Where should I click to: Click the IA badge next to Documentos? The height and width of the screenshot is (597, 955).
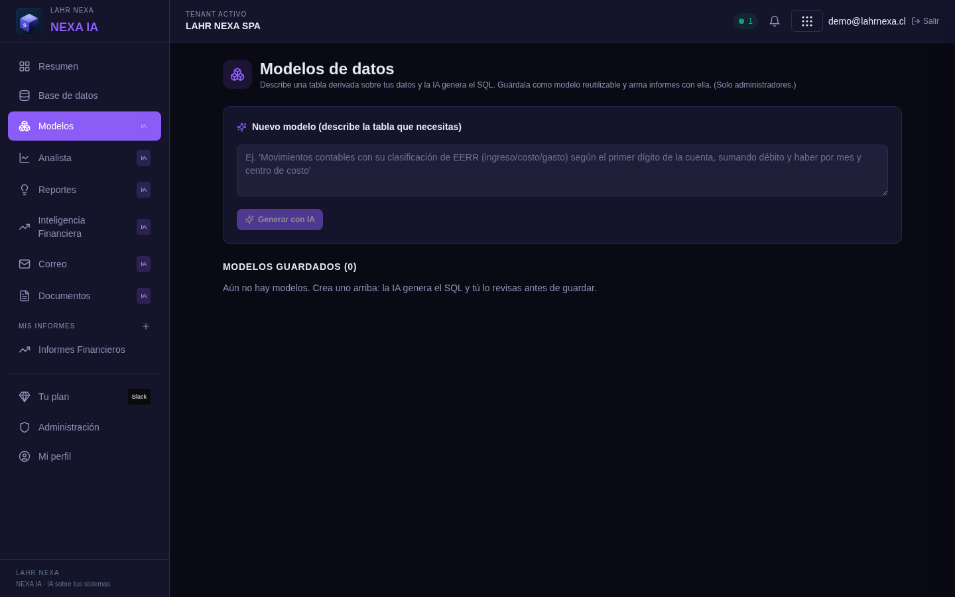point(143,296)
